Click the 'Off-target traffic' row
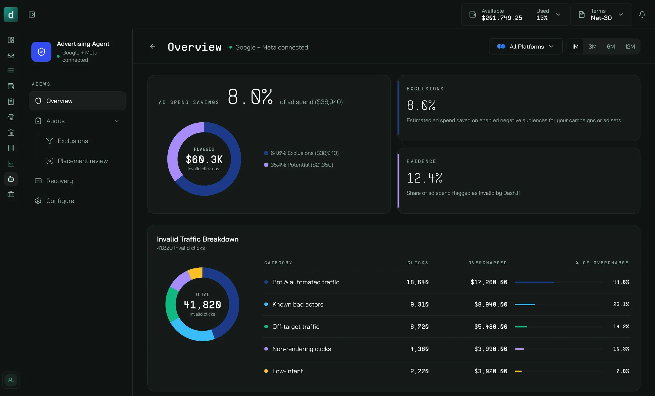655x396 pixels. coord(446,327)
